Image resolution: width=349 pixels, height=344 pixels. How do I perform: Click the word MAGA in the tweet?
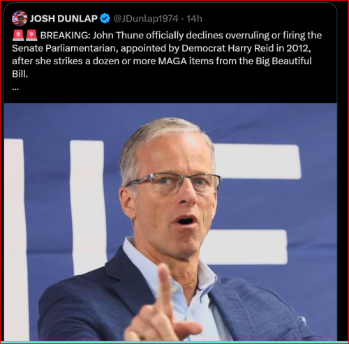click(x=172, y=61)
